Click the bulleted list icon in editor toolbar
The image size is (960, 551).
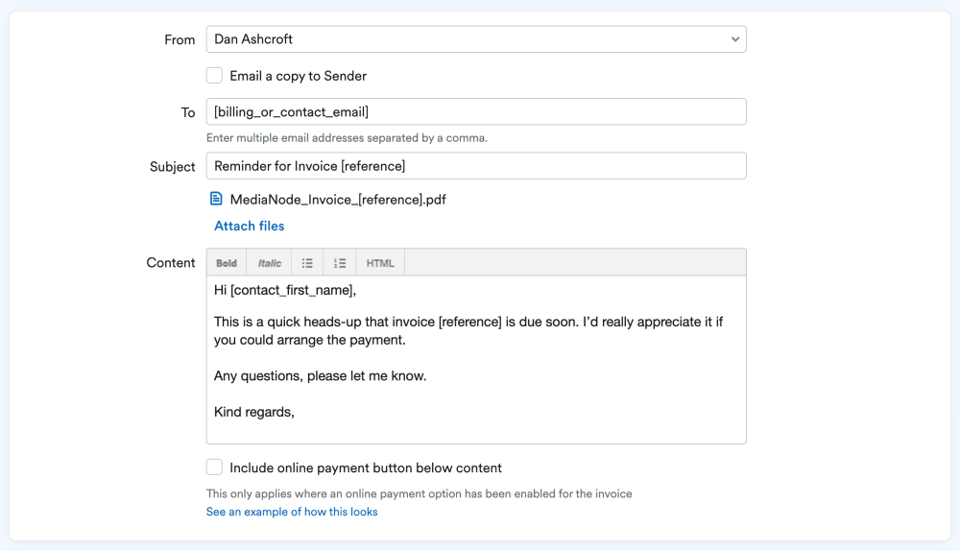(307, 263)
